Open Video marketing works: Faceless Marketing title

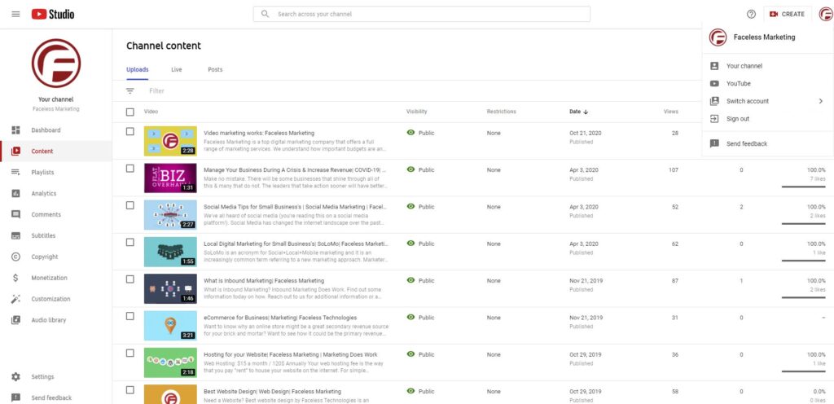[259, 133]
